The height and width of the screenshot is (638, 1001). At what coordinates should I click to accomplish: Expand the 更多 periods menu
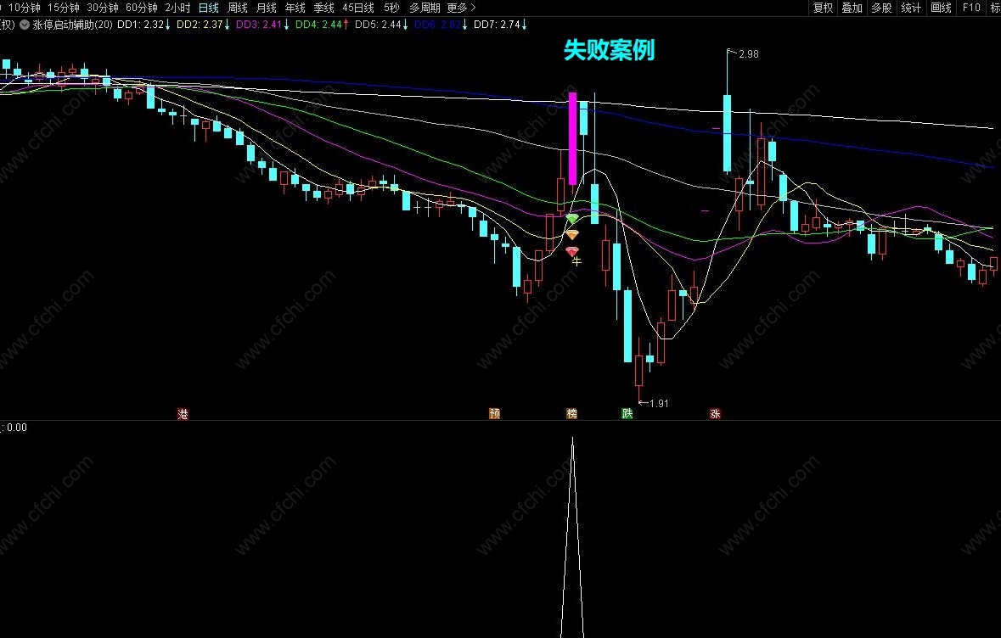pyautogui.click(x=462, y=8)
